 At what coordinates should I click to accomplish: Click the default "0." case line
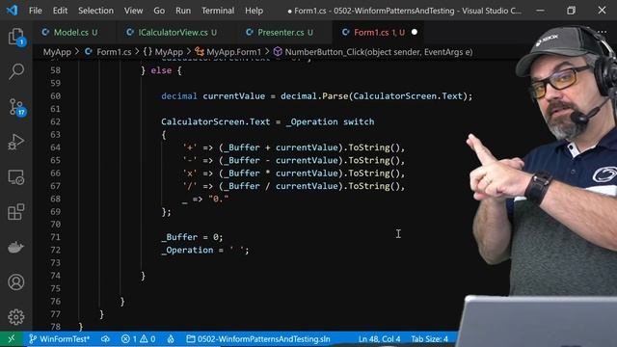click(x=205, y=200)
